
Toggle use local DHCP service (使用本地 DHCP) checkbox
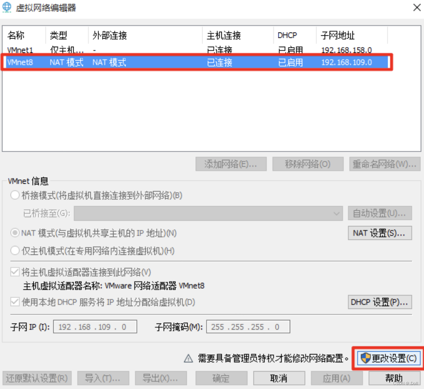15,302
